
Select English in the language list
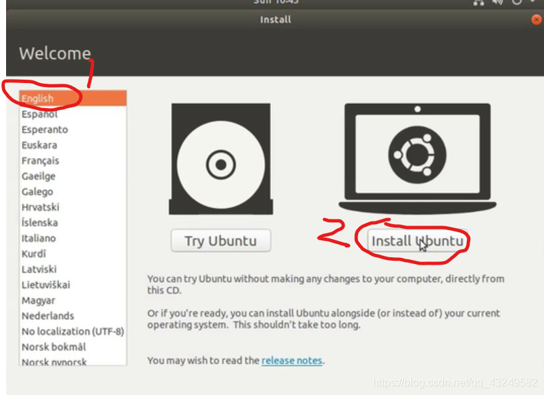[x=73, y=99]
